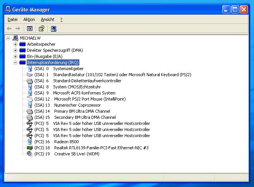Click the Geräte-Manager title bar icon

pos(8,9)
